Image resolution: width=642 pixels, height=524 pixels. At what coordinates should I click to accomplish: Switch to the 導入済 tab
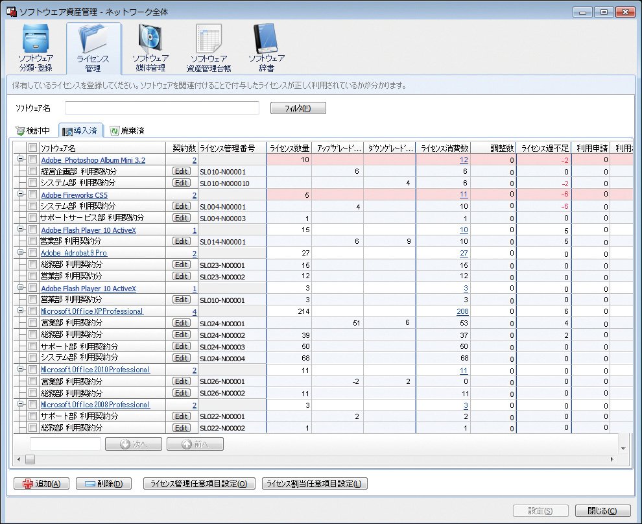[x=80, y=130]
